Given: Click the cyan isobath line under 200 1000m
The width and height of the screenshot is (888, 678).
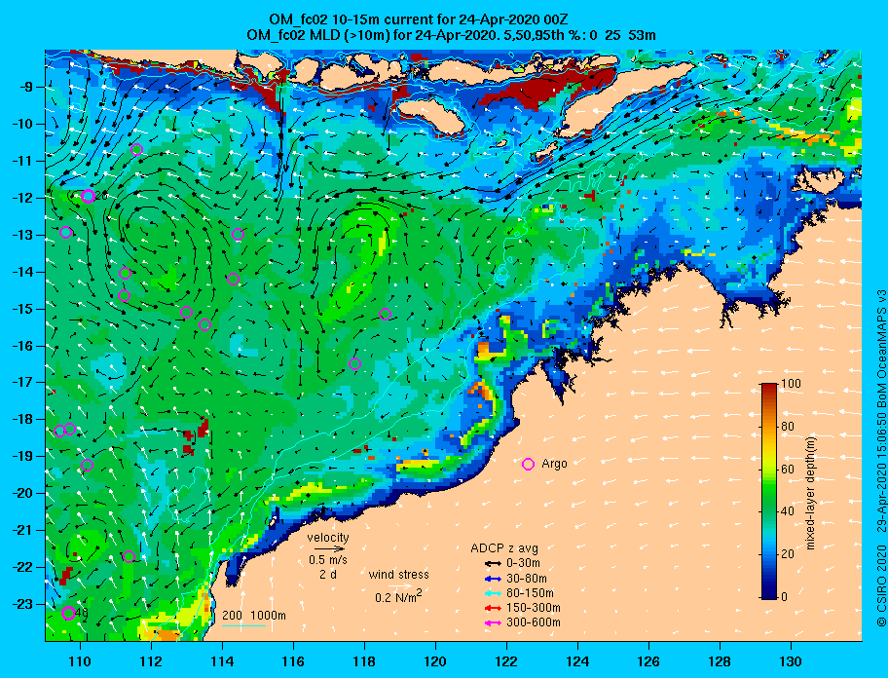Looking at the screenshot, I should click(x=244, y=626).
